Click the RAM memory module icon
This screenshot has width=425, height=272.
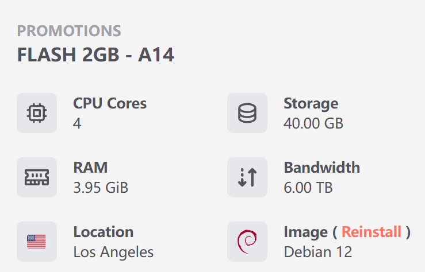37,177
